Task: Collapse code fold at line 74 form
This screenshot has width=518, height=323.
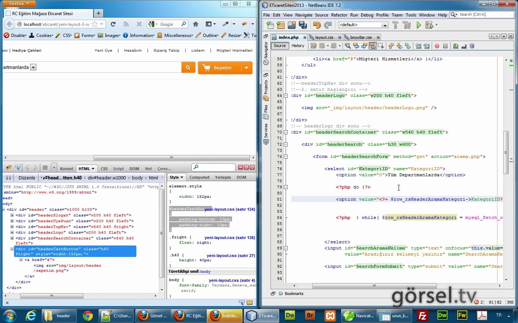Action: (286, 157)
